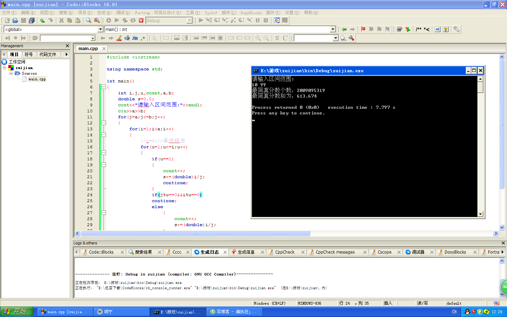Open the search box dropdown arrow

[x=336, y=38]
